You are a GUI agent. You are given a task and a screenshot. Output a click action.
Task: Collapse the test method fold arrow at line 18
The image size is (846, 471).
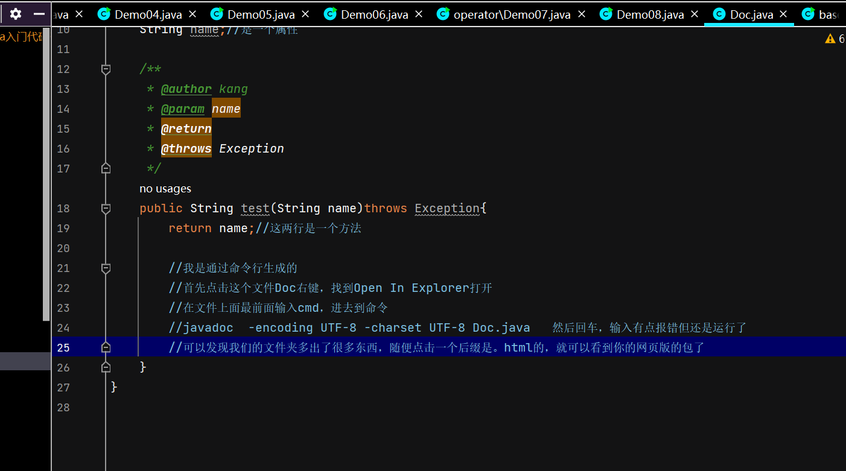106,208
